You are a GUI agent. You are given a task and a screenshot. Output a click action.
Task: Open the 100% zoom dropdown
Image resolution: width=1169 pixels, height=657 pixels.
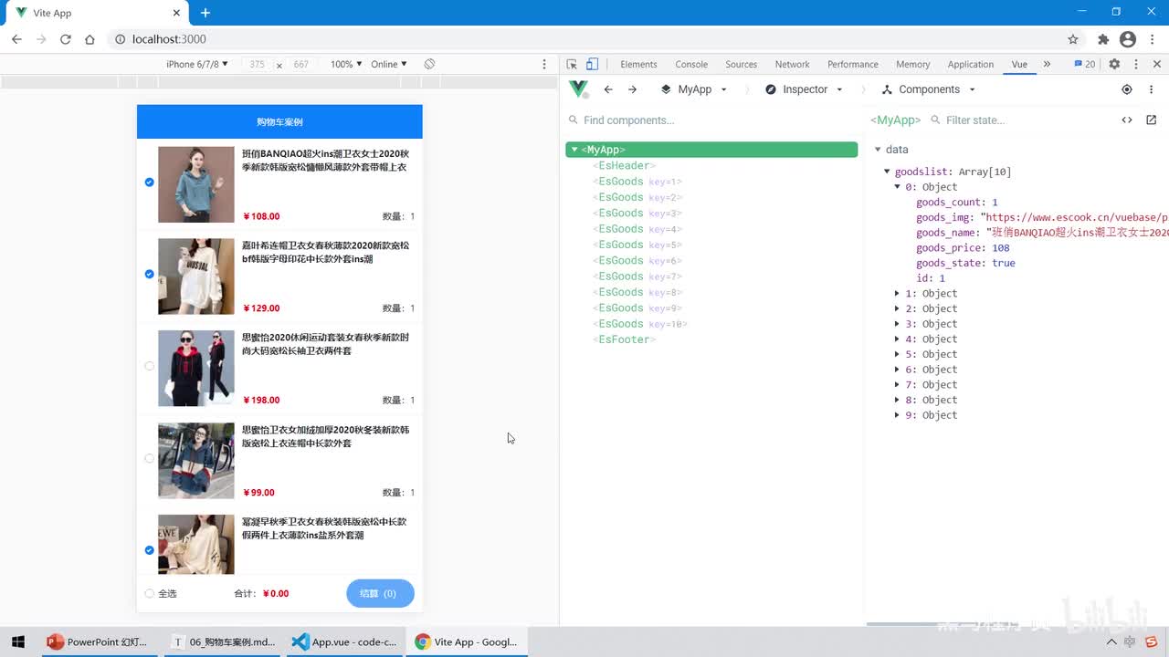[x=346, y=64]
